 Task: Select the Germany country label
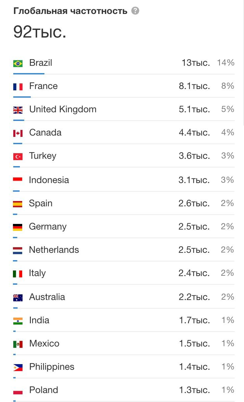tap(48, 227)
